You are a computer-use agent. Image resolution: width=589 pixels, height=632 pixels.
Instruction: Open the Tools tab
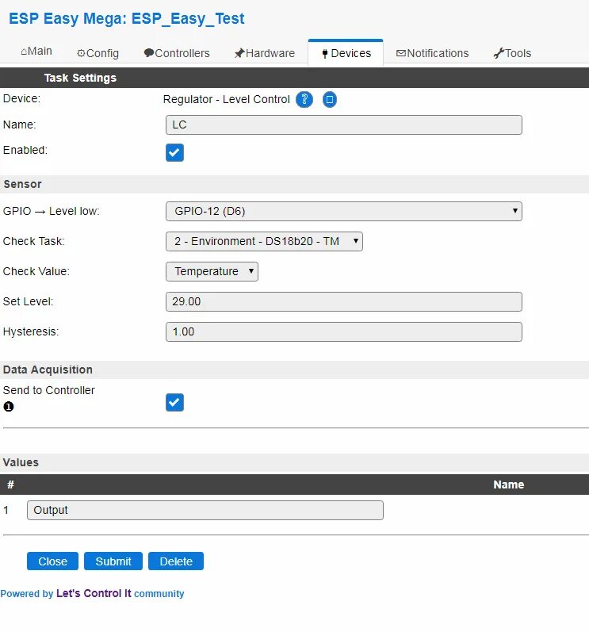click(512, 53)
